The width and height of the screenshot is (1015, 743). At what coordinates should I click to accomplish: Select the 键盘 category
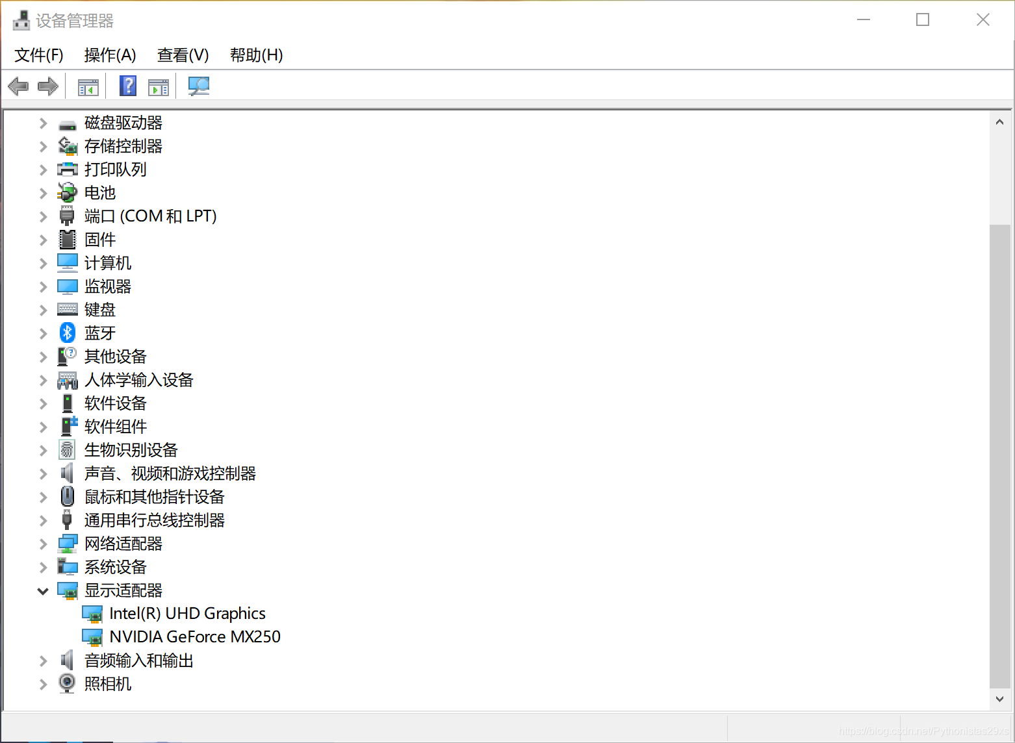pyautogui.click(x=100, y=310)
